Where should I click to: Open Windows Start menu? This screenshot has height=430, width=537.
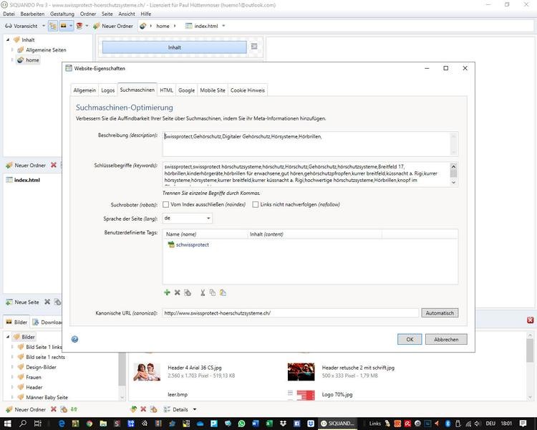[x=7, y=423]
